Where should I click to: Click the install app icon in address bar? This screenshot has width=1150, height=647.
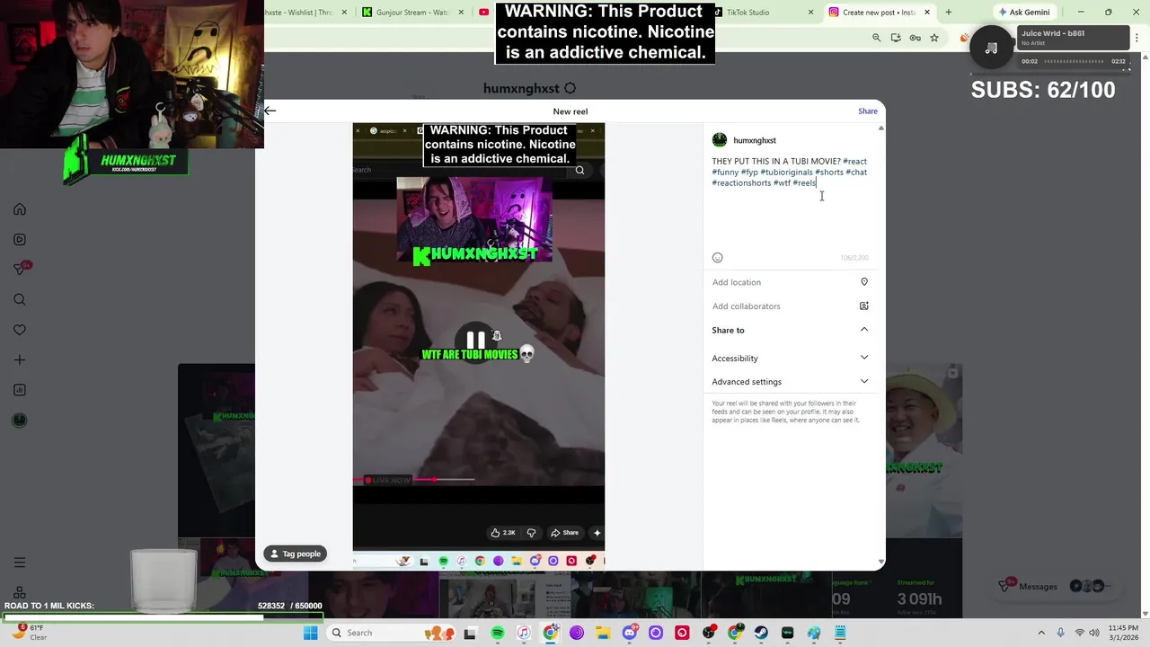click(x=896, y=38)
